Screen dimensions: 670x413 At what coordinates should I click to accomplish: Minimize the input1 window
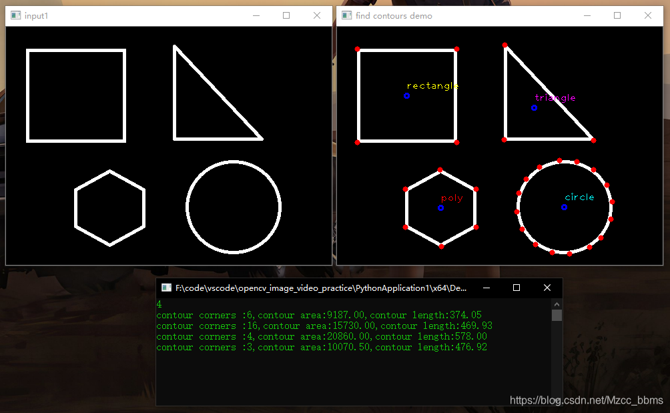[256, 15]
